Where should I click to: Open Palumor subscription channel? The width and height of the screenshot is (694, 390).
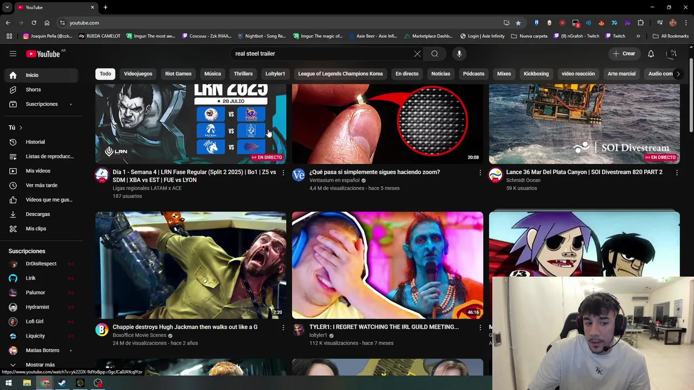pos(41,292)
